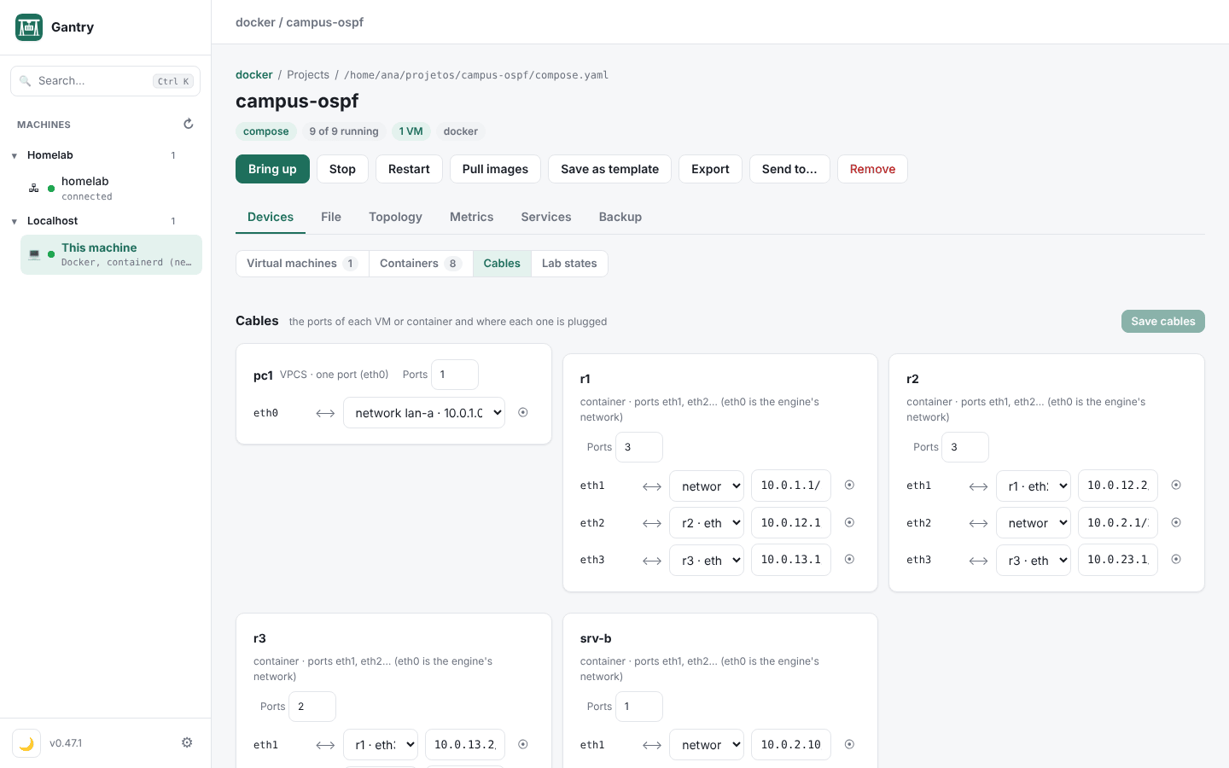Refresh the machines list

point(189,124)
